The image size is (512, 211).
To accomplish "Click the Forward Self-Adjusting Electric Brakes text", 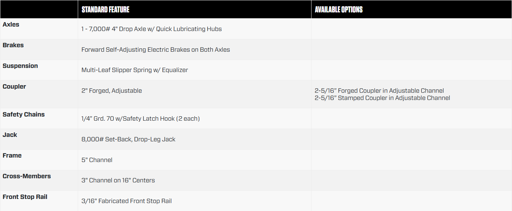I will 156,50.
